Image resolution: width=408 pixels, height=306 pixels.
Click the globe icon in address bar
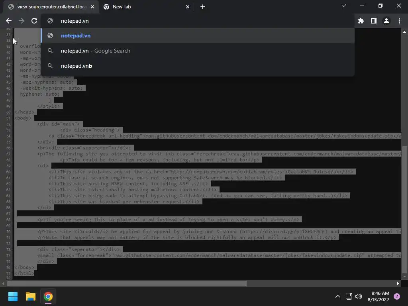coord(50,21)
